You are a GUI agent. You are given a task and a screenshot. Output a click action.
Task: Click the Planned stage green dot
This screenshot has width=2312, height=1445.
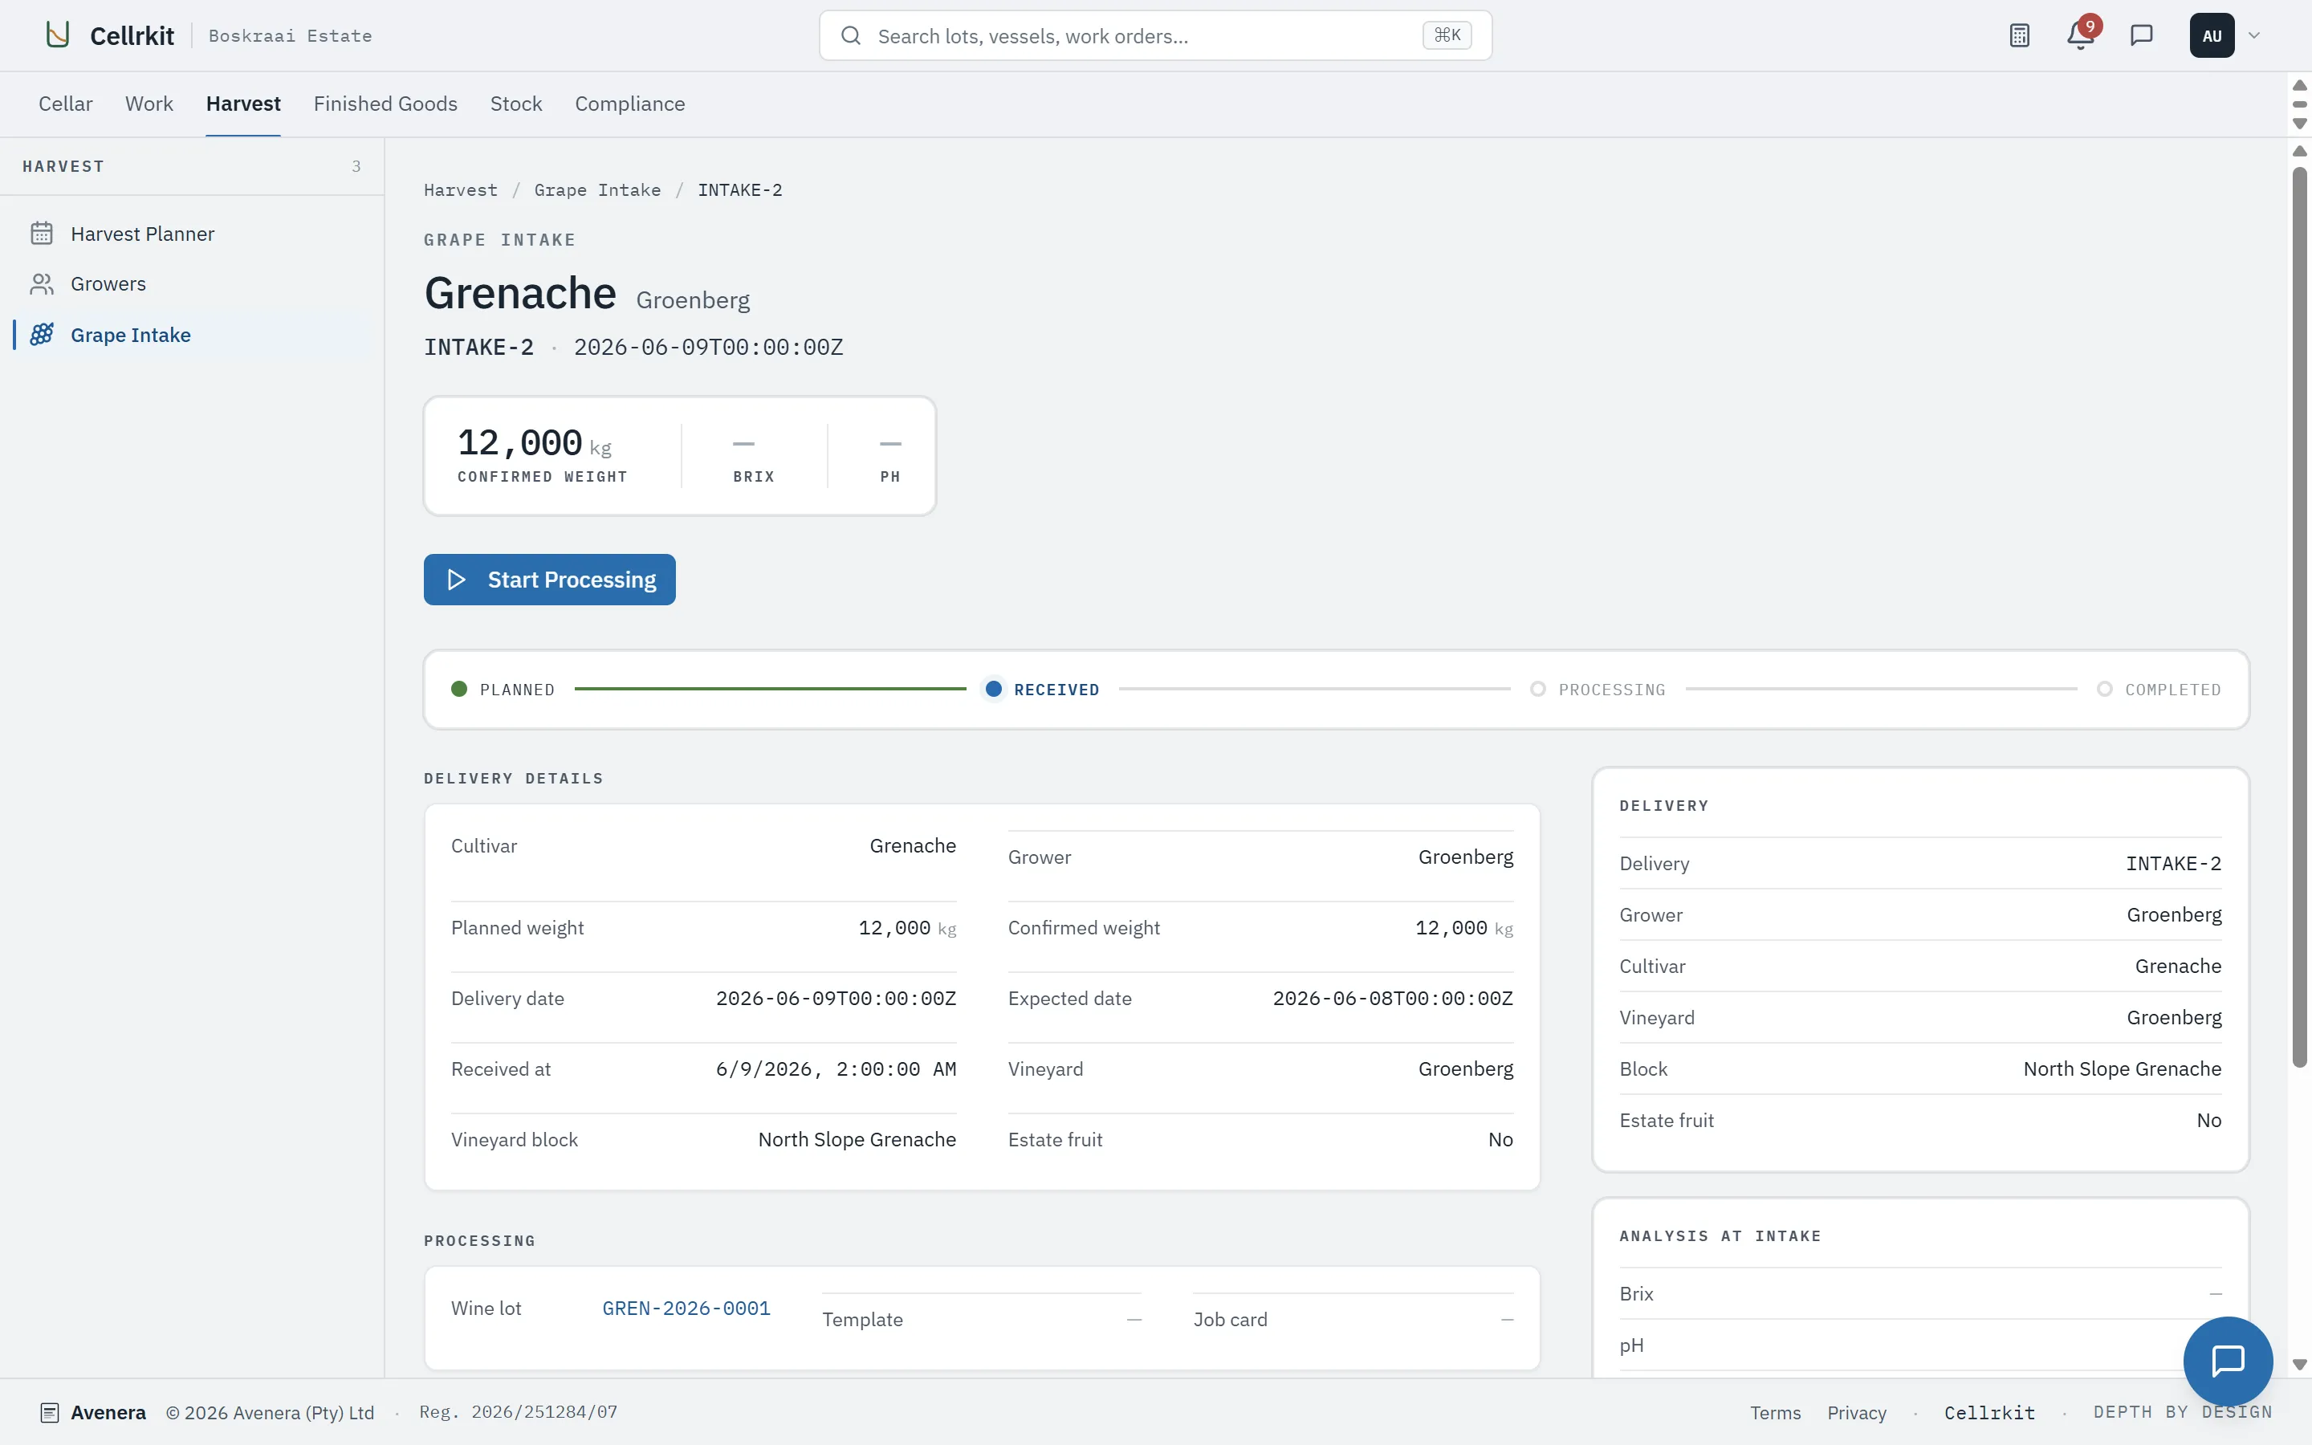(459, 689)
